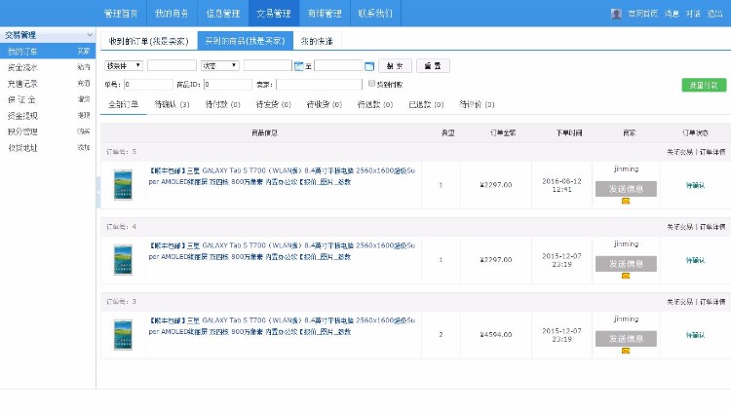Open 订单详情 link for order 3
Image resolution: width=731 pixels, height=411 pixels.
point(712,302)
